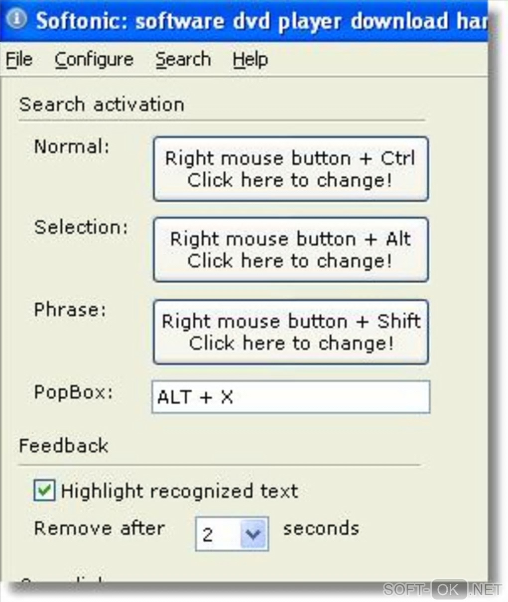Change the Selection search activation shortcut
Image resolution: width=508 pixels, height=602 pixels.
pyautogui.click(x=290, y=250)
